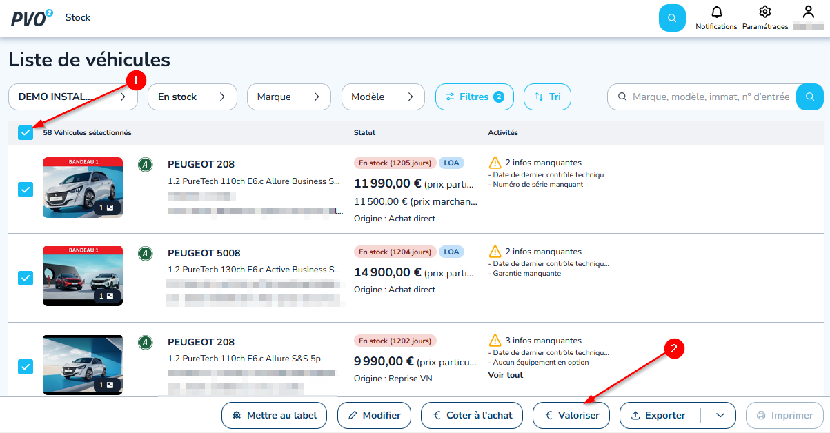830x433 pixels.
Task: Open photo count badge on PEUGEOT 5008 image
Action: pos(107,296)
